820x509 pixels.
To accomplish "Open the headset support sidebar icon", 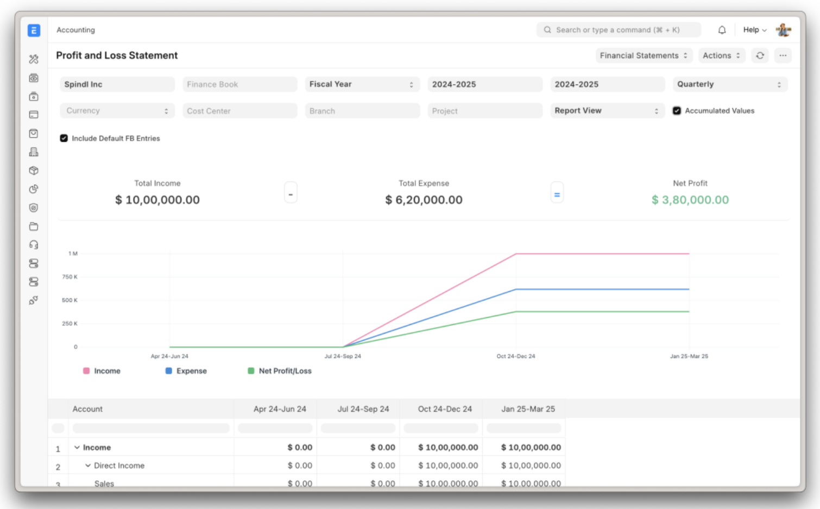I will tap(34, 245).
